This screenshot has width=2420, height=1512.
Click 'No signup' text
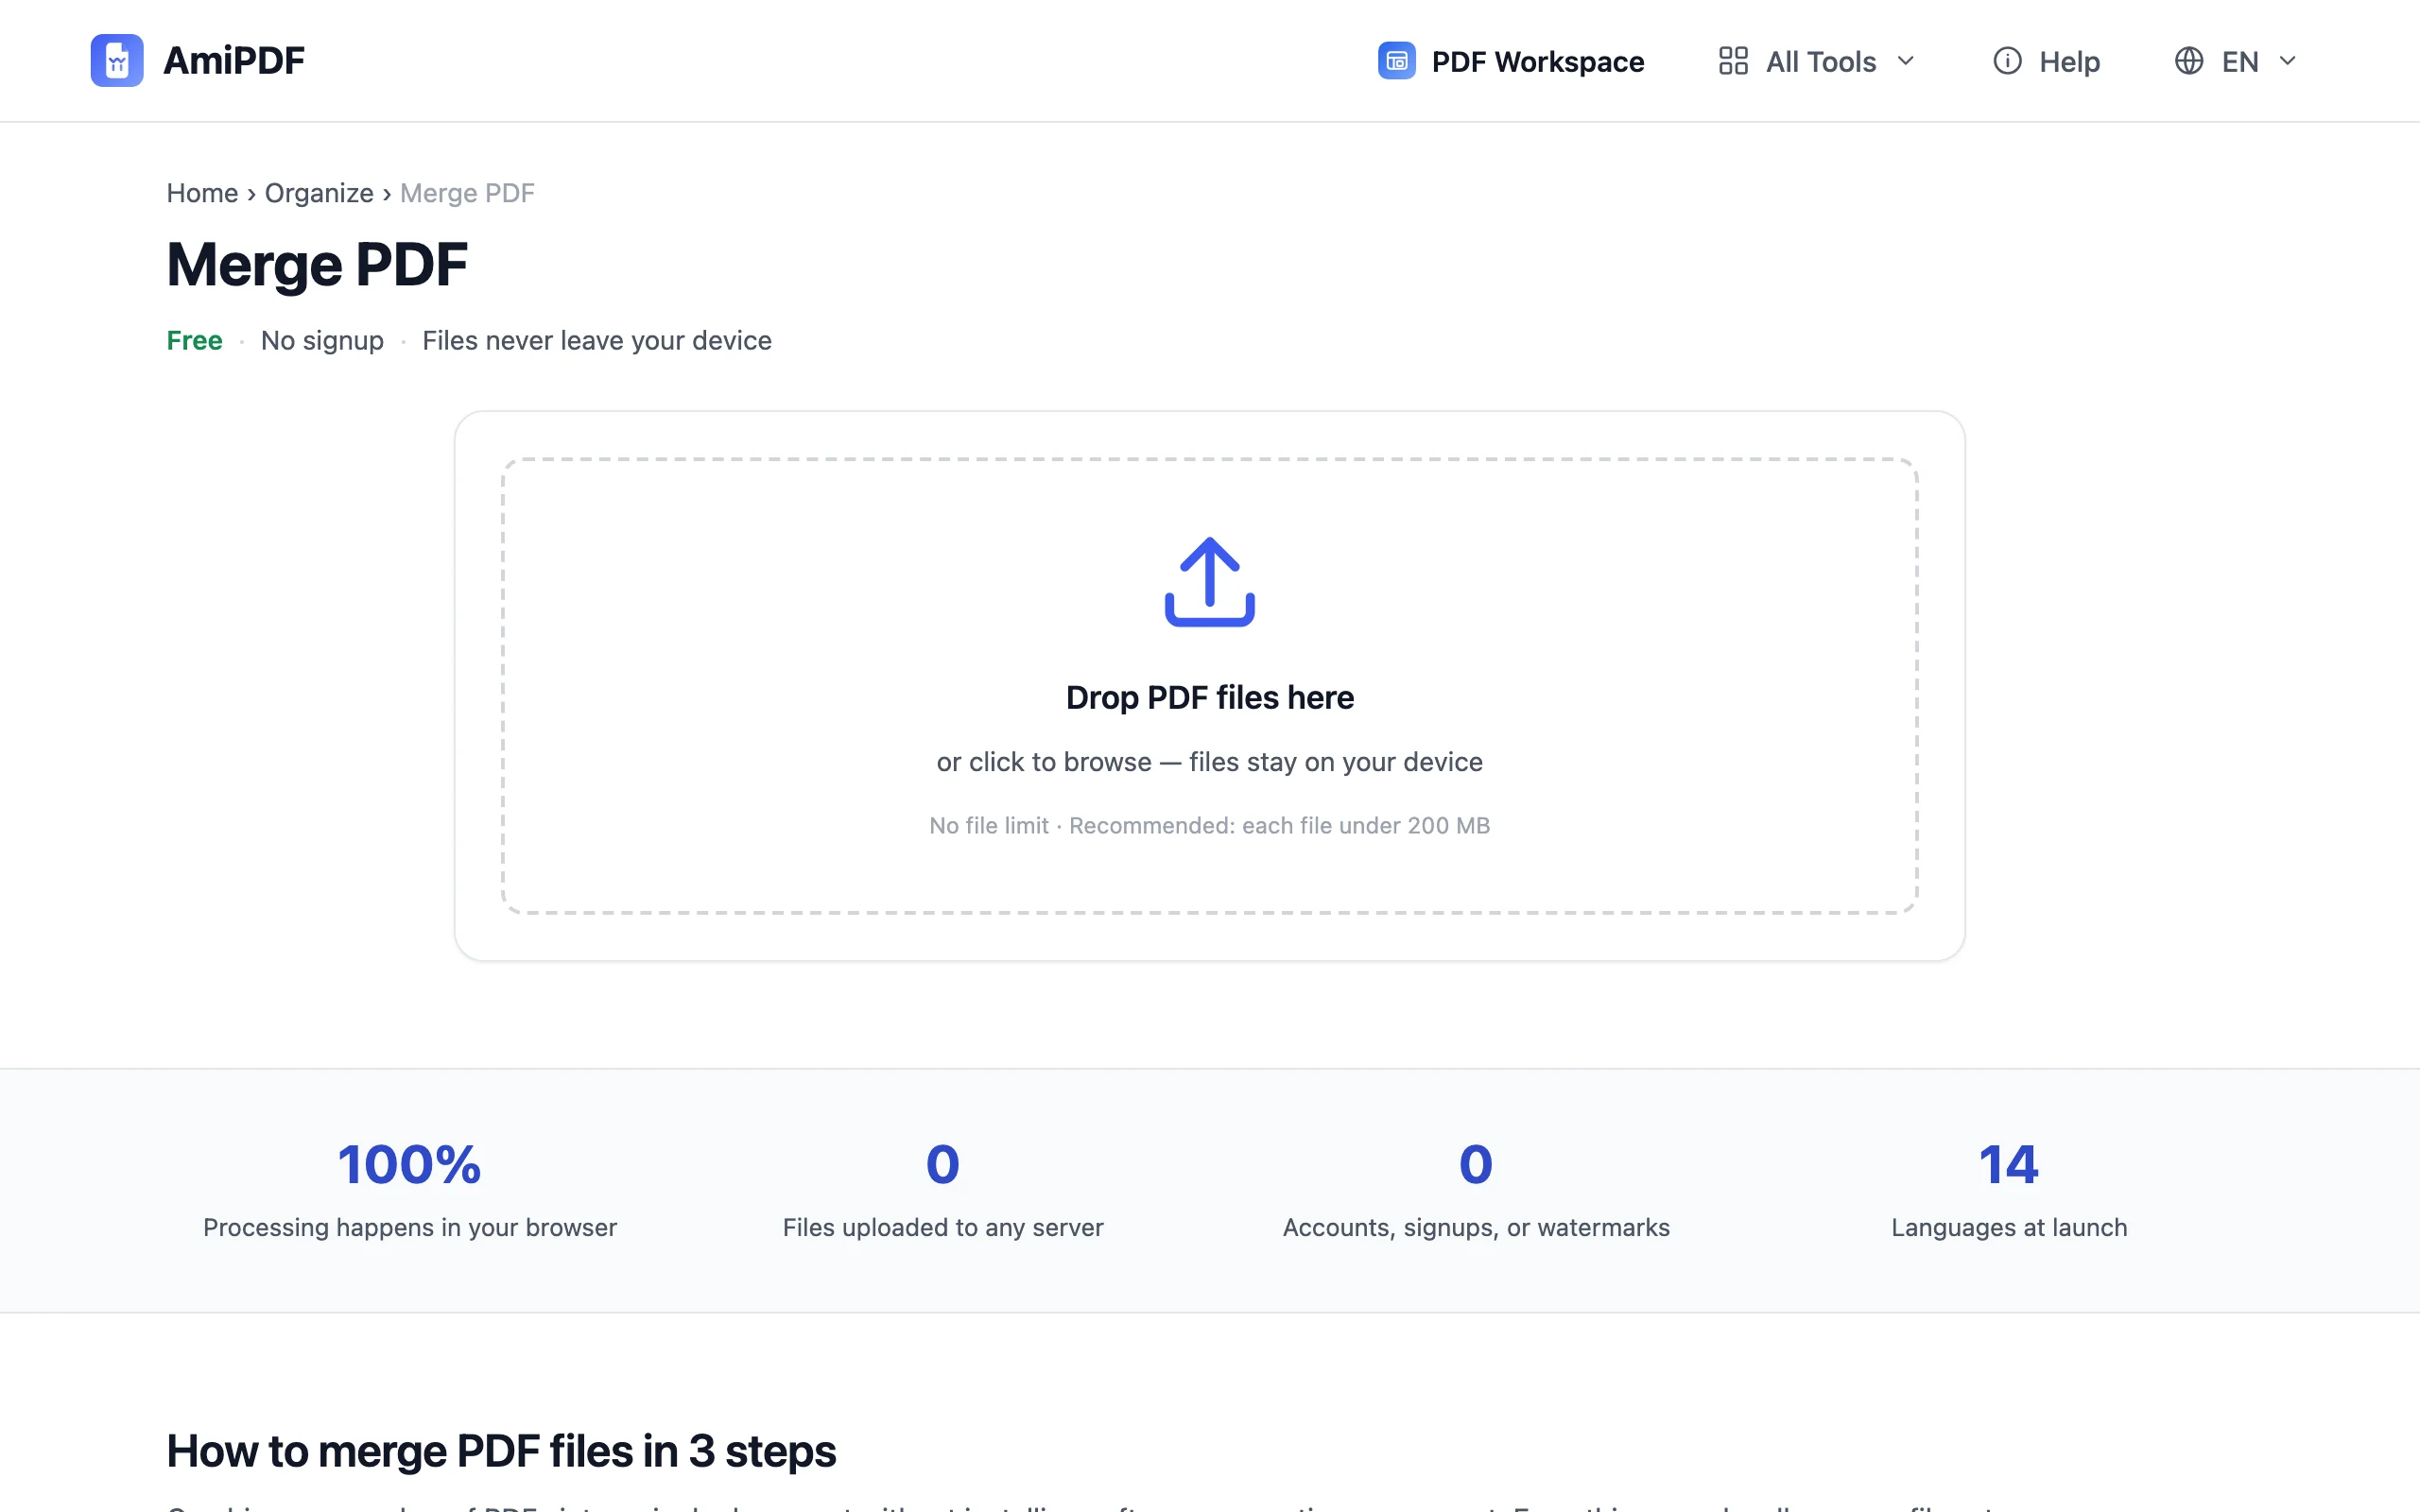pos(322,341)
